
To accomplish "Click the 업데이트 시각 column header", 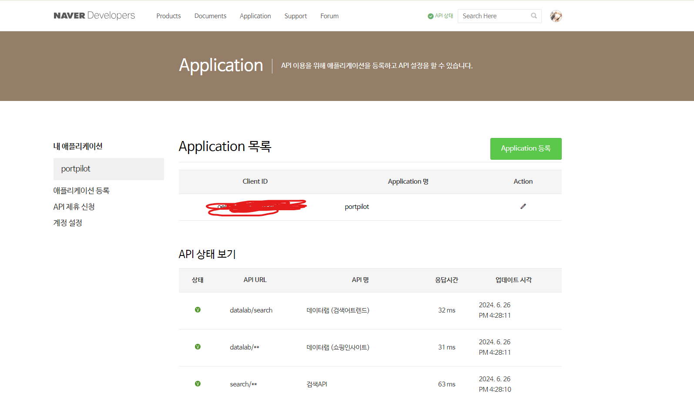I will [513, 280].
